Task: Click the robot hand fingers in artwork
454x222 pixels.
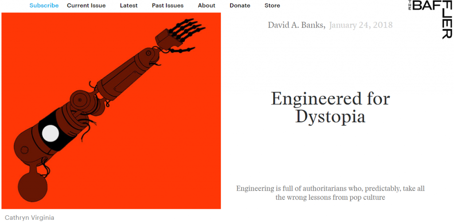Action: pos(186,32)
